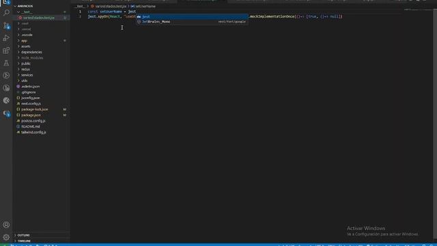Expand the .vercel folder
This screenshot has width=437, height=246.
[x=26, y=29]
